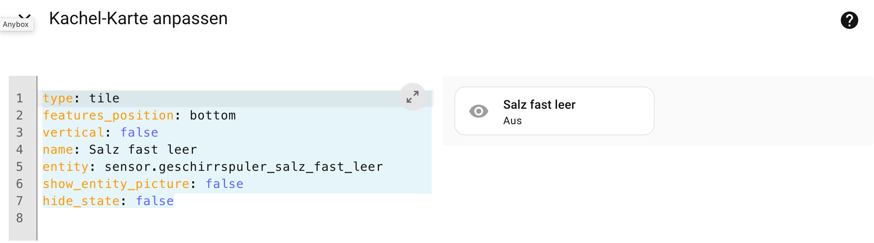Click the show_entity_picture key in the YAML
874x243 pixels.
point(116,184)
